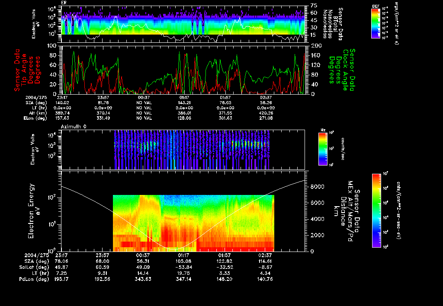Click the ELon value 271.08

pyautogui.click(x=266, y=118)
